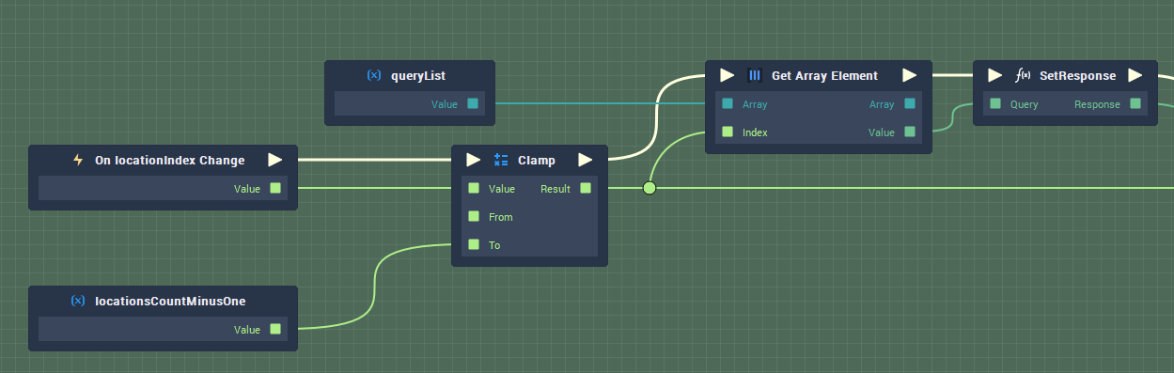Click the Query input socket of SetResponse
1174x373 pixels.
tap(996, 104)
